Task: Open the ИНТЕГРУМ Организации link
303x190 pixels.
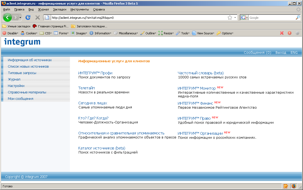Action: click(200, 133)
